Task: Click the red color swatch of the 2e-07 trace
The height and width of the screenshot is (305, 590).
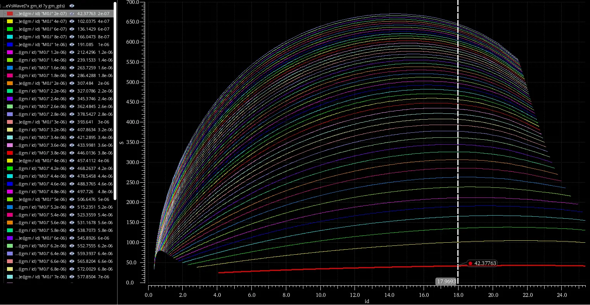Action: (10, 14)
